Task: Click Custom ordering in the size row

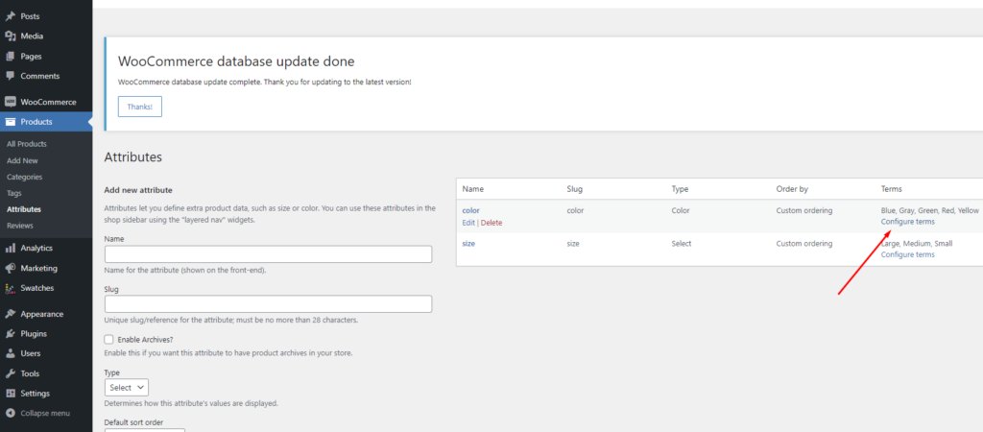Action: tap(804, 243)
